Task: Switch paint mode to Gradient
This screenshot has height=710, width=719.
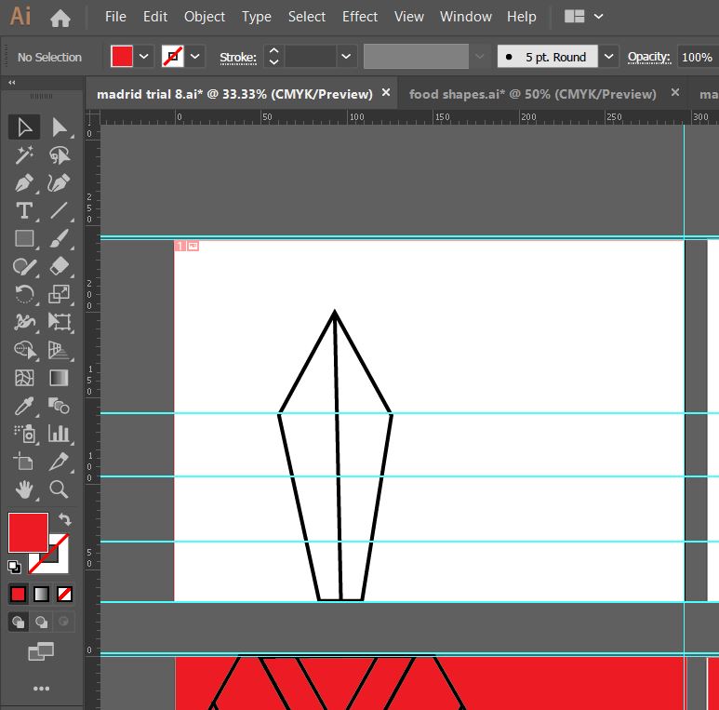Action: coord(42,594)
